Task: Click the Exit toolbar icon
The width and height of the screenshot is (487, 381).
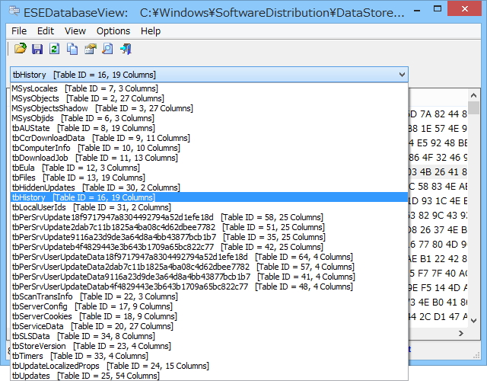Action: pos(126,49)
